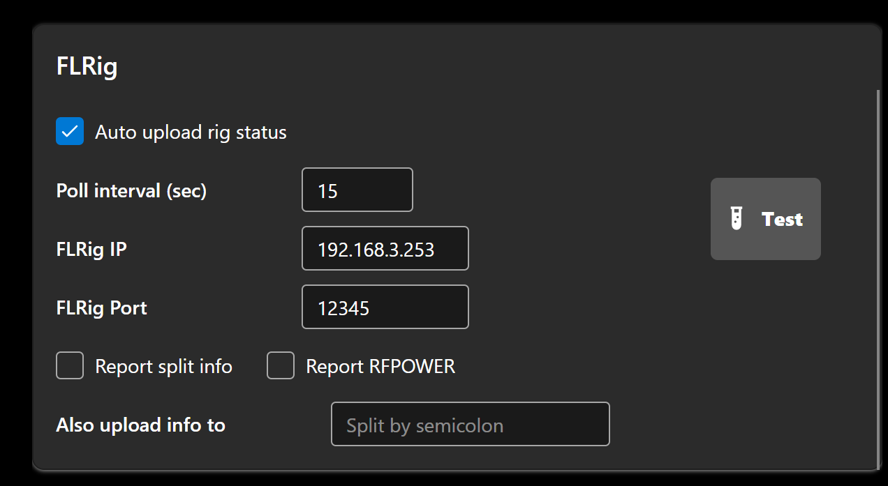Click the FLRig heading text
888x486 pixels.
point(87,67)
